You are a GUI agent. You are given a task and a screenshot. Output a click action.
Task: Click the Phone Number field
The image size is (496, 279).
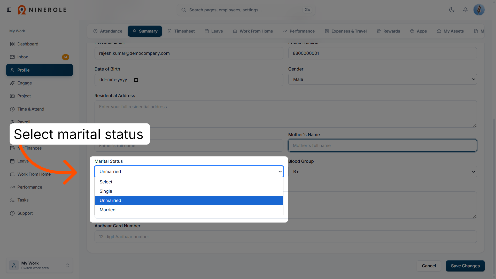(x=382, y=53)
